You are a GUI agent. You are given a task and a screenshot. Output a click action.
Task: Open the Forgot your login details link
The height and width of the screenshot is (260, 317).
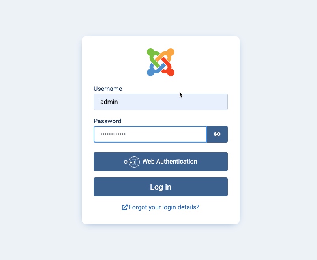(164, 207)
